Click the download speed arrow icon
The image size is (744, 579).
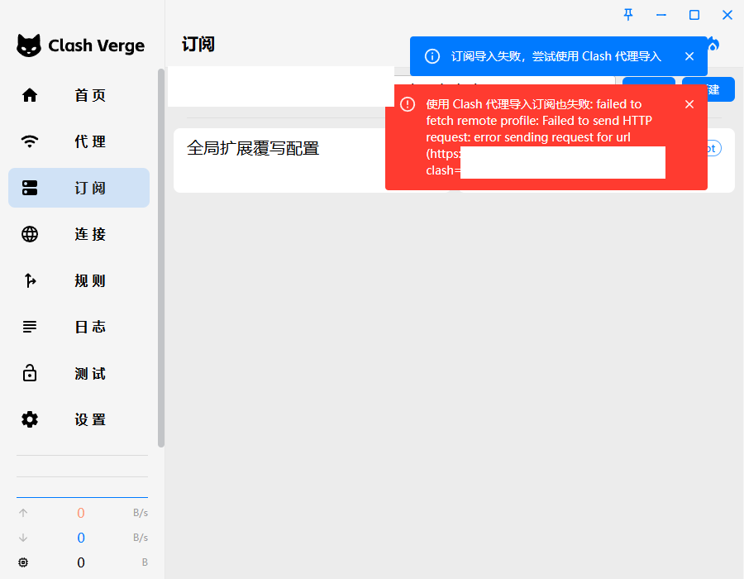click(x=23, y=538)
